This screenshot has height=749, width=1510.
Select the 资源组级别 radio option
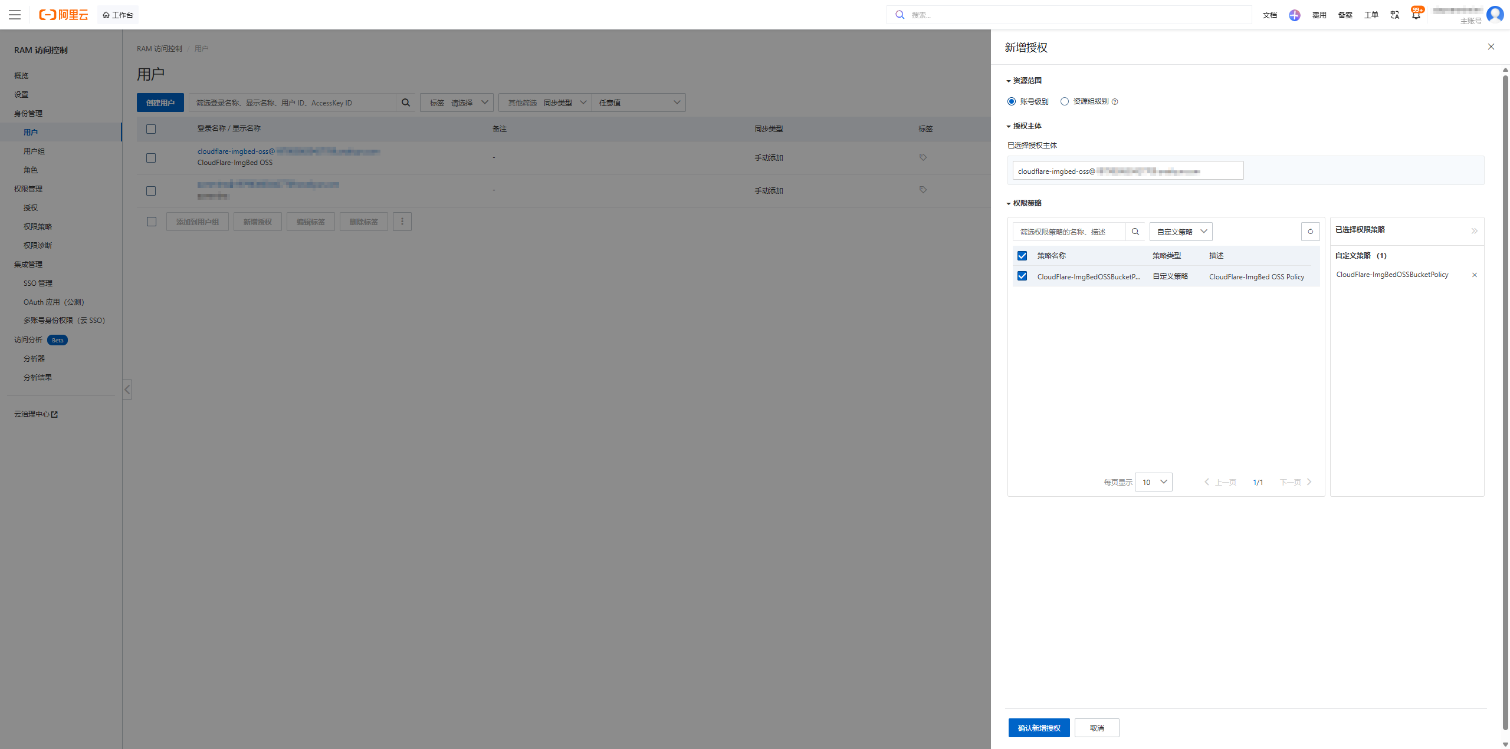1064,101
